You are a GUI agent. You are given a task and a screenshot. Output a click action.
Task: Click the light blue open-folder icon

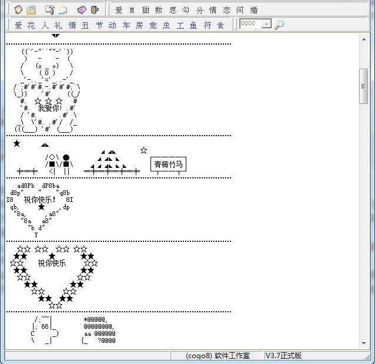point(62,10)
